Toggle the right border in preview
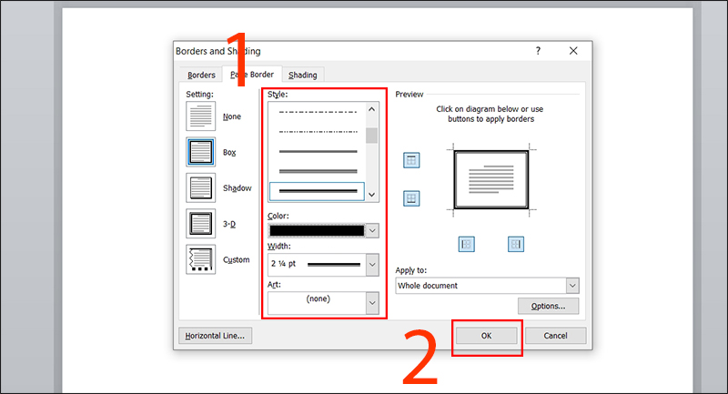Image resolution: width=728 pixels, height=394 pixels. click(x=516, y=244)
